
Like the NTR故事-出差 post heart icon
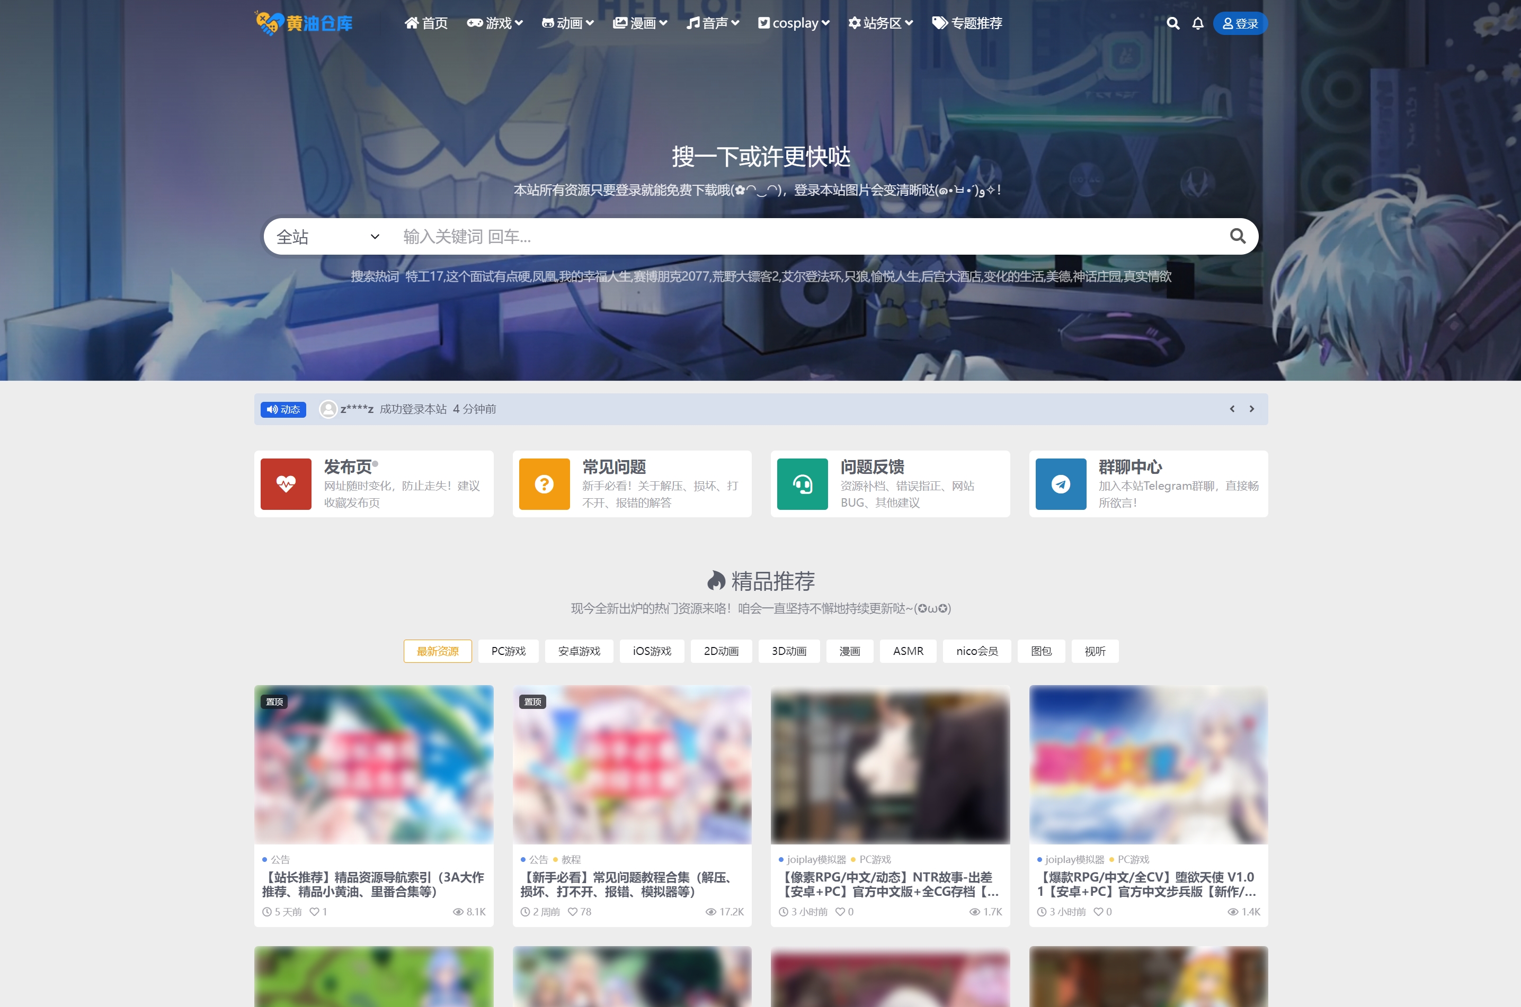pyautogui.click(x=840, y=912)
